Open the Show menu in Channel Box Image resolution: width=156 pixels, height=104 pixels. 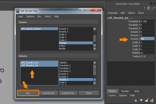(x=141, y=13)
